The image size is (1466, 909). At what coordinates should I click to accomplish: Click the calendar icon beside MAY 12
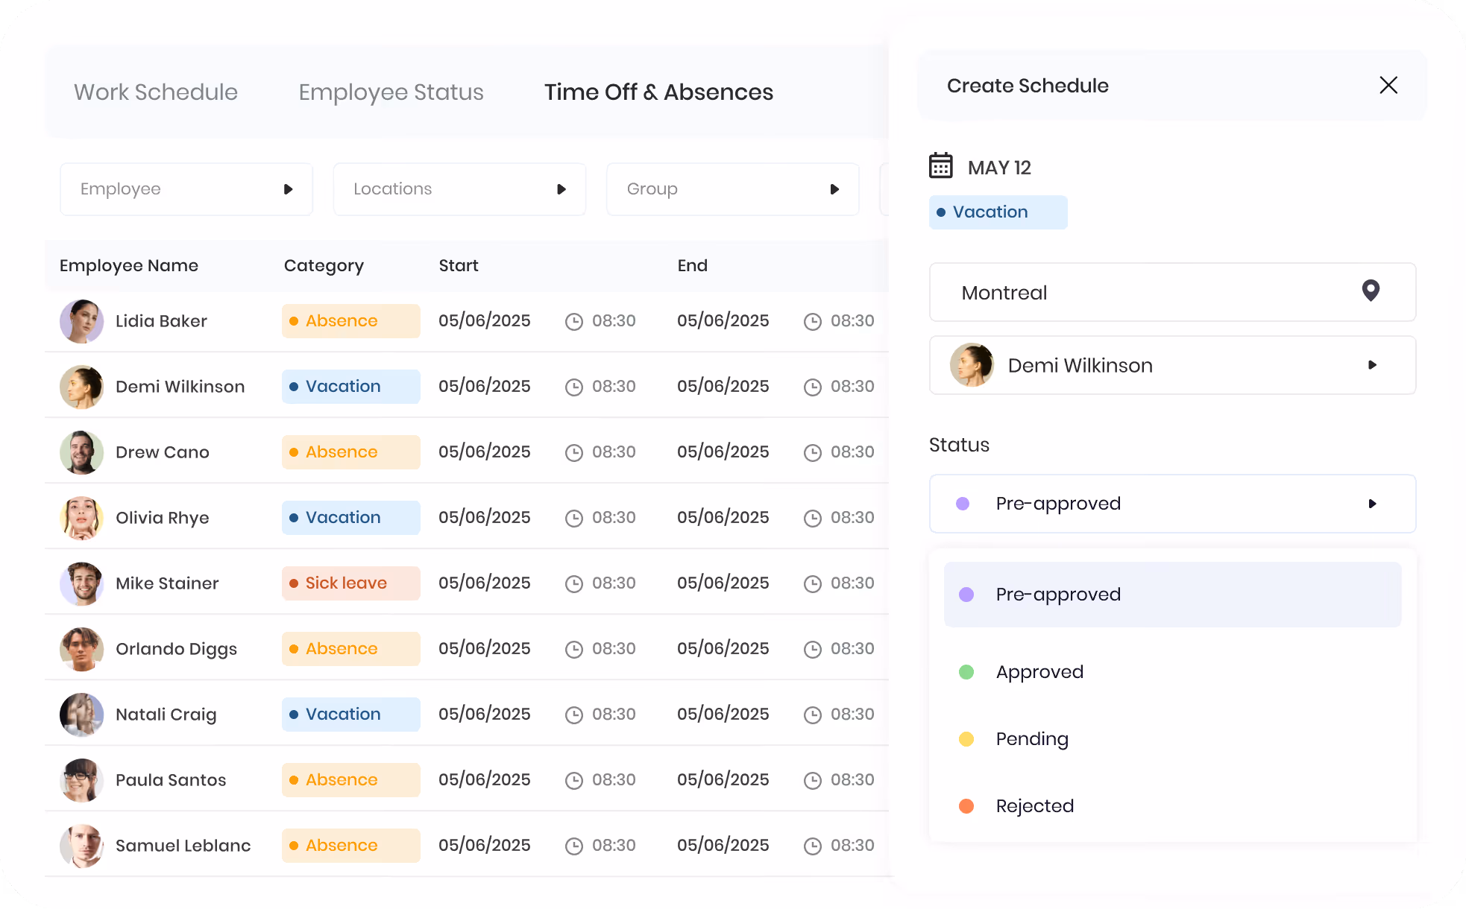(940, 165)
